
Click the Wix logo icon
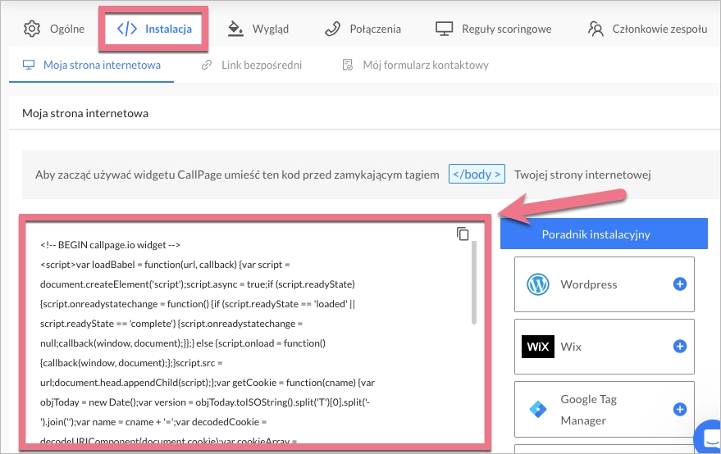538,347
